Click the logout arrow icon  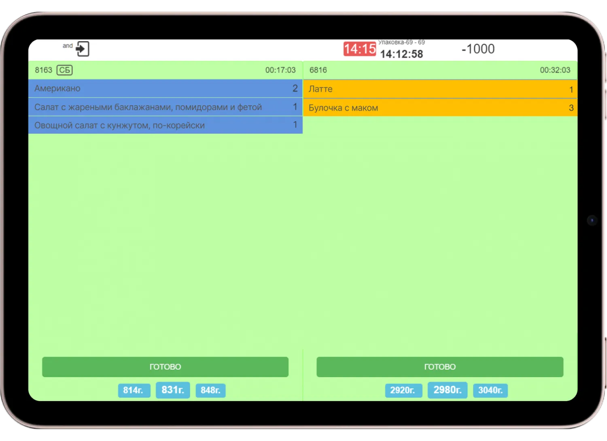(x=82, y=49)
